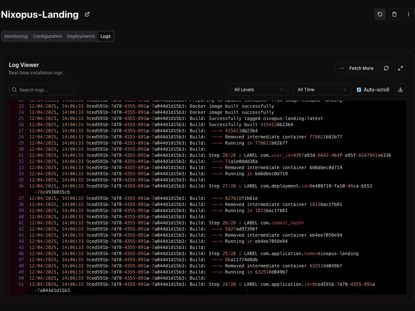415x311 pixels.
Task: Click 'Removed intermediate container 1815bac1fb81' line
Action: click(186, 204)
